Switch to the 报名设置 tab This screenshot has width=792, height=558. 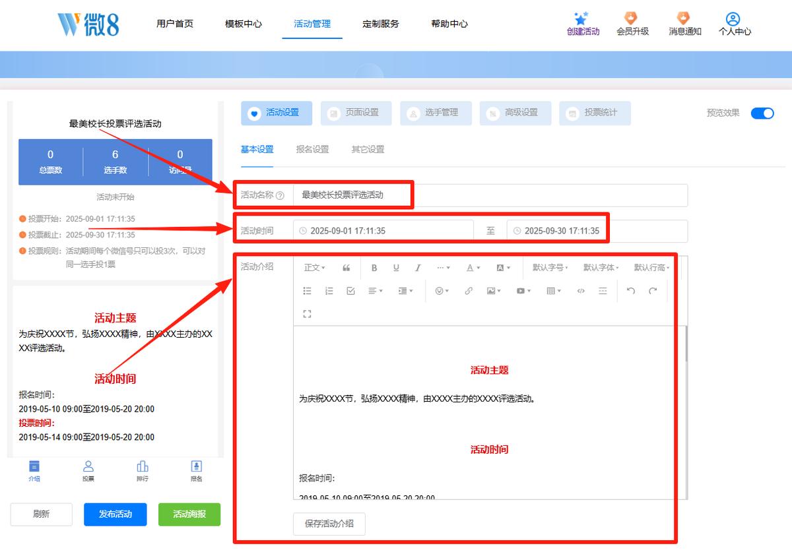313,149
